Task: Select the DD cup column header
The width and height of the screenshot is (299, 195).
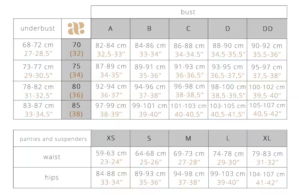Action: click(267, 29)
